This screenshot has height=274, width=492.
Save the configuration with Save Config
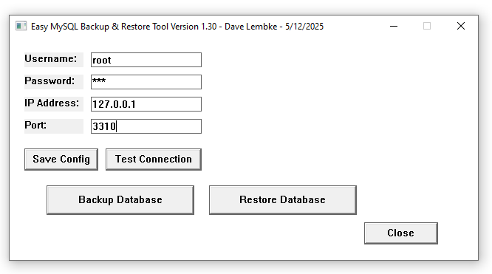[61, 160]
